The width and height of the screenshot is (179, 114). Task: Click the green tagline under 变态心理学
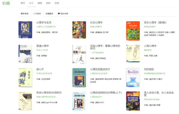150,27
